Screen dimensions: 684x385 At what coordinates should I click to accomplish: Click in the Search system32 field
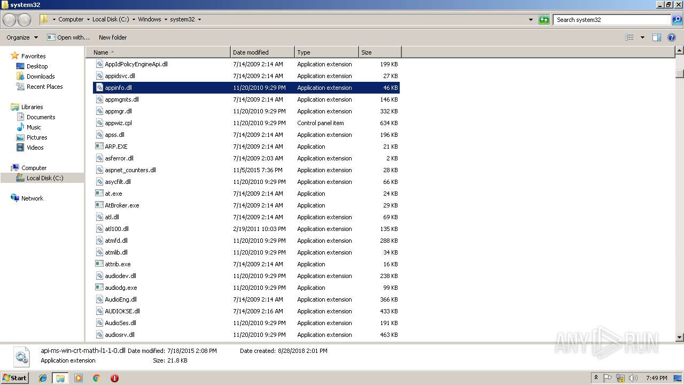pyautogui.click(x=612, y=20)
